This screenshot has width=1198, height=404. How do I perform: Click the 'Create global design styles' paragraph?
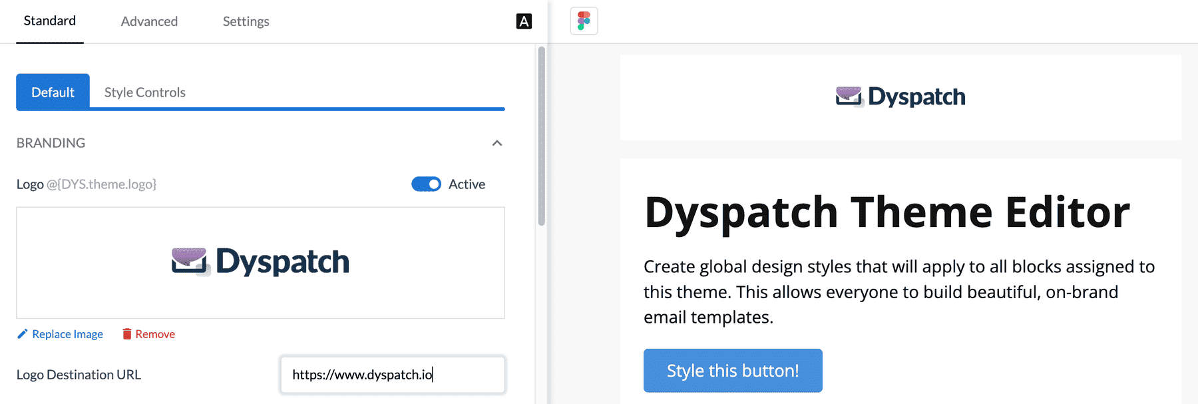pyautogui.click(x=899, y=292)
